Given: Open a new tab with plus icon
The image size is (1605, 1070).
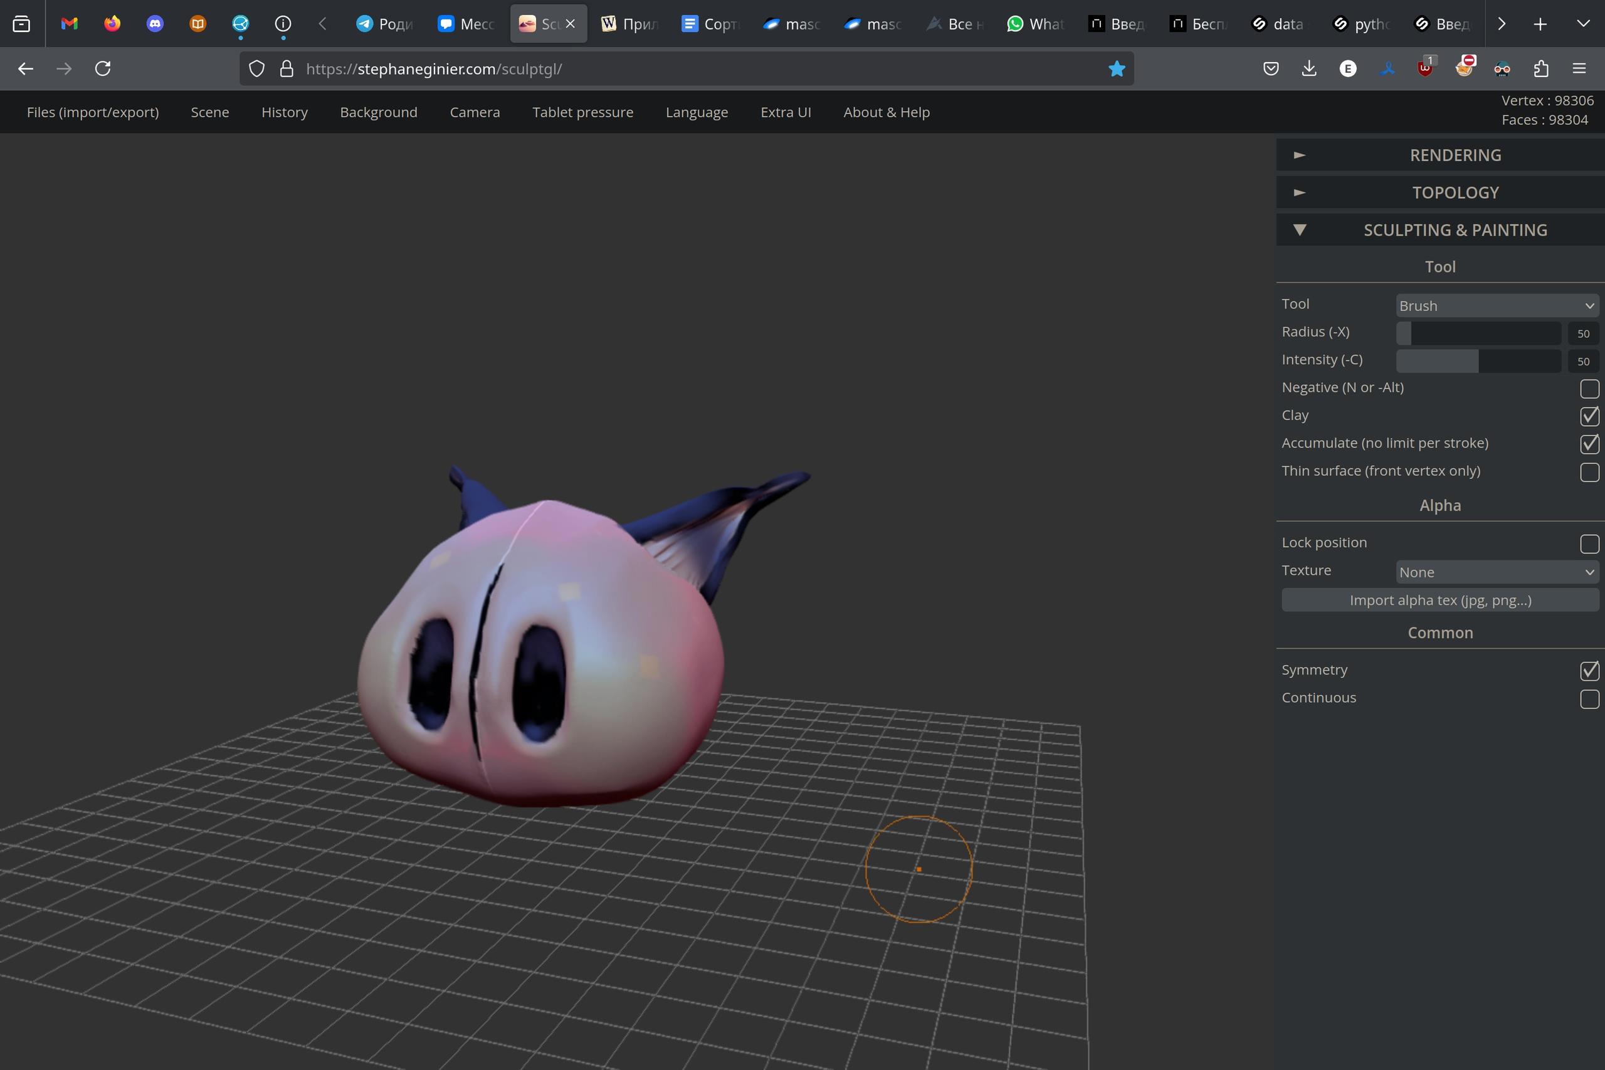Looking at the screenshot, I should [1540, 24].
